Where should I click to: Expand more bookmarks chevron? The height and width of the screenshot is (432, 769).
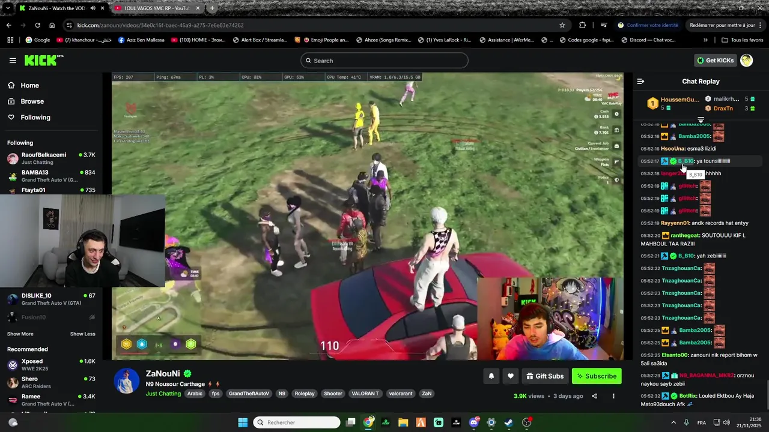(x=705, y=40)
